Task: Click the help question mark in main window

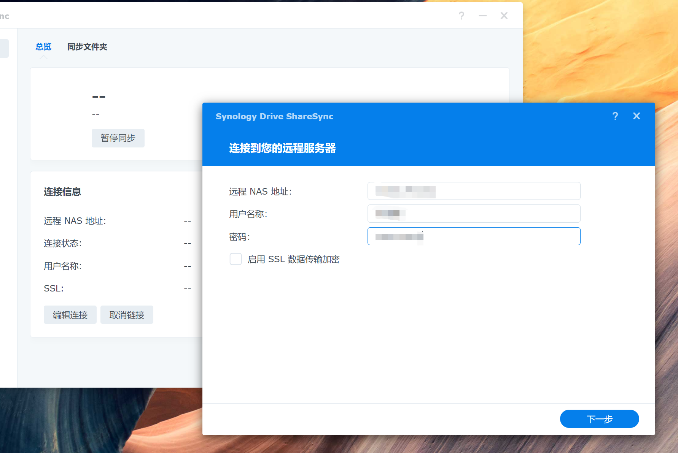Action: pyautogui.click(x=461, y=16)
